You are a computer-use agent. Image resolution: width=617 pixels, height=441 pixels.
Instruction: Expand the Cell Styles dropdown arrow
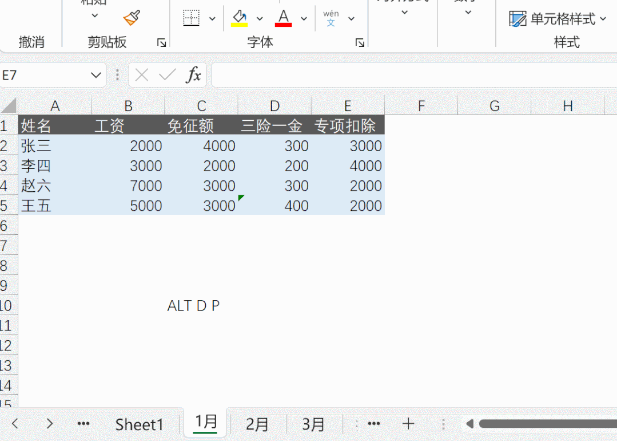click(x=603, y=18)
